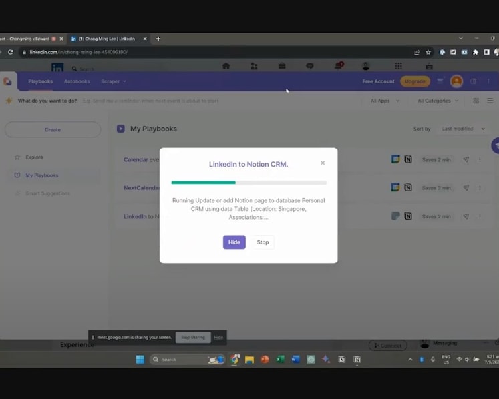This screenshot has width=499, height=399.
Task: Open the Playbooks tab
Action: coord(41,81)
